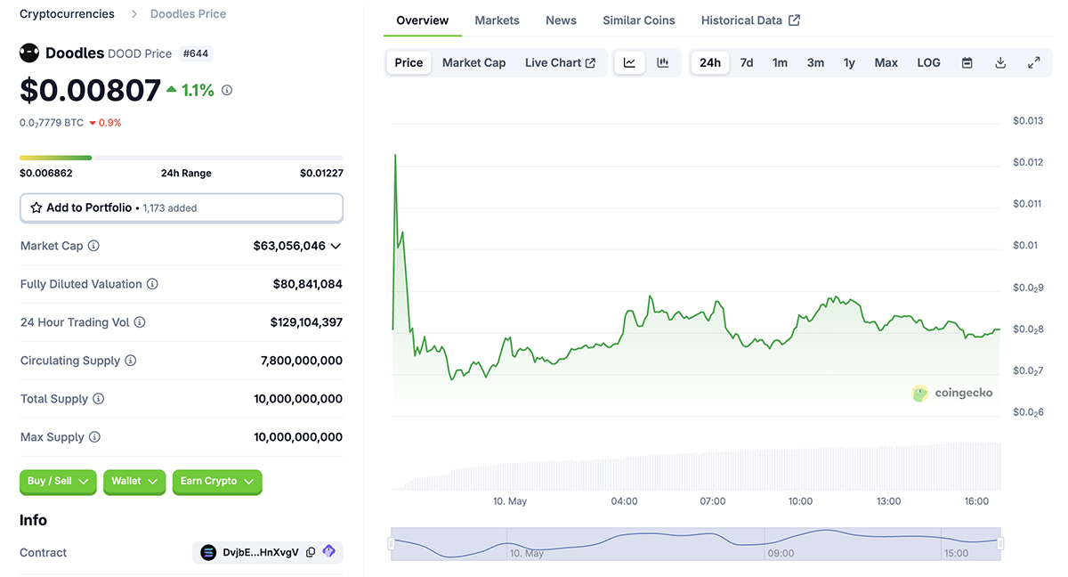Go to Cryptocurrencies breadcrumb

pyautogui.click(x=67, y=13)
